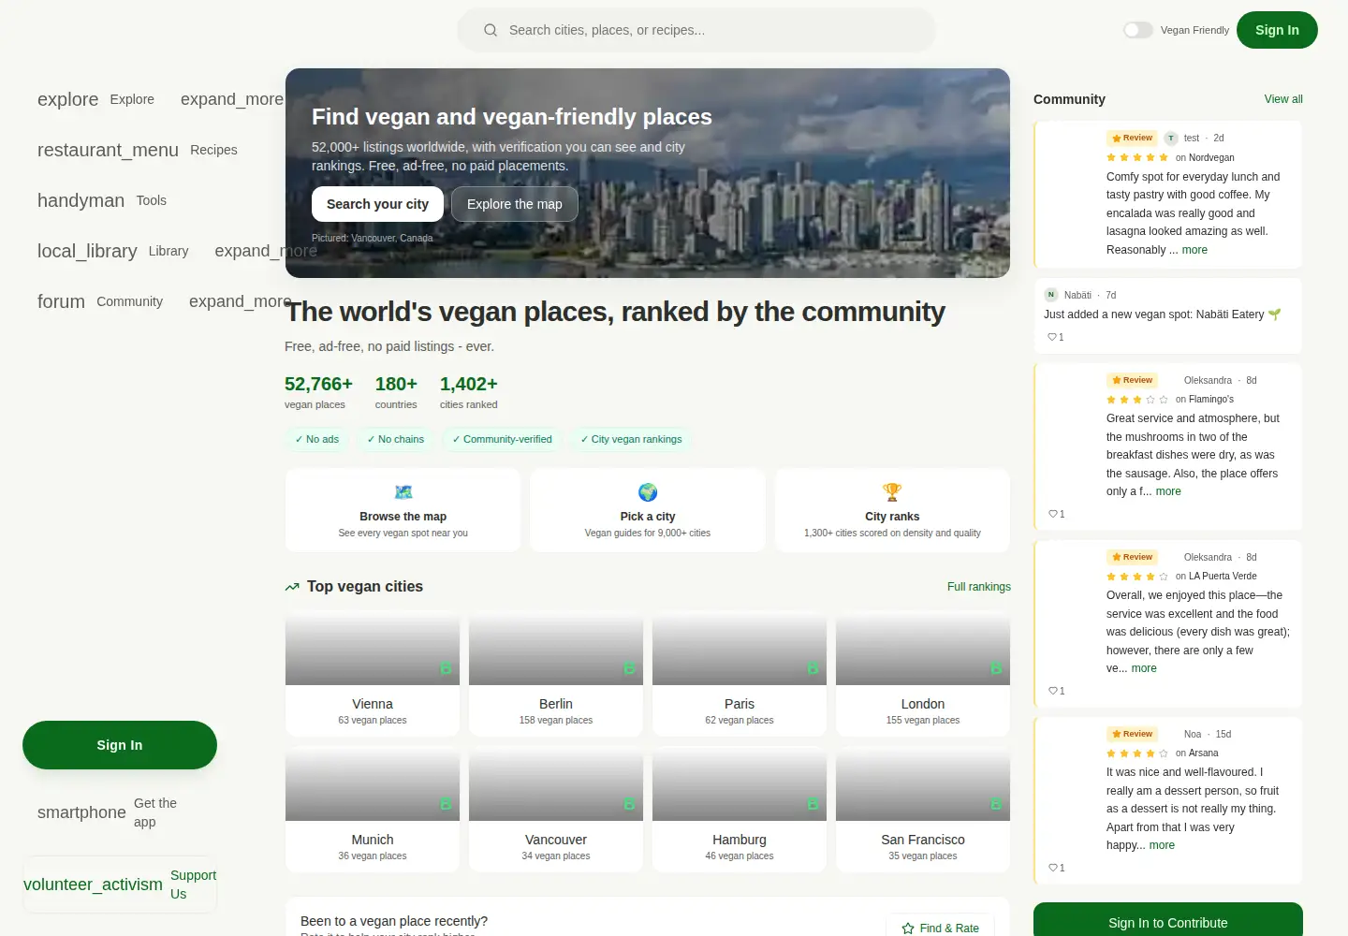1348x936 pixels.
Task: Expand Nordvegan review with more link
Action: point(1194,250)
